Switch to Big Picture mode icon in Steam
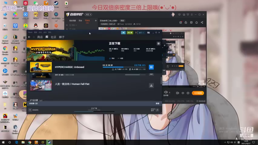Viewport: 258px width, 145px height. click(x=148, y=33)
